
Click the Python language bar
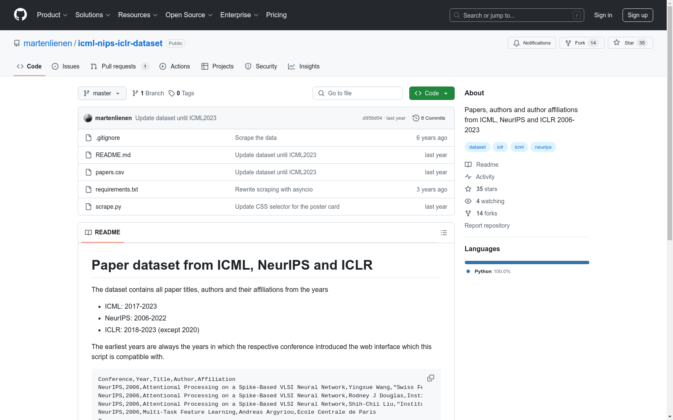point(527,262)
